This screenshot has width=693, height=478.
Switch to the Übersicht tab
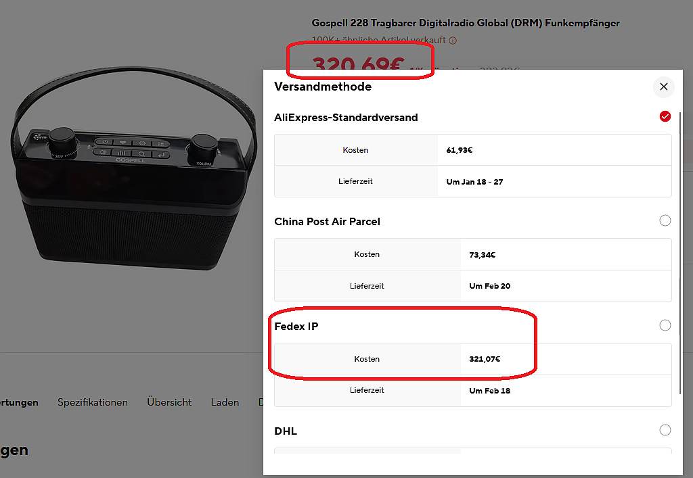169,402
